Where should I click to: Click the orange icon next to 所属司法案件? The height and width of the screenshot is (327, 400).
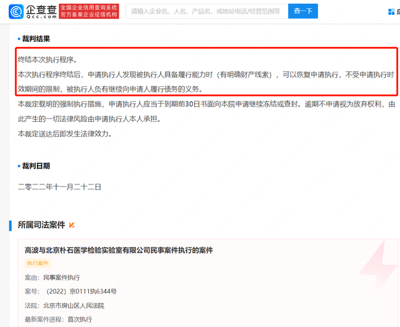72,225
